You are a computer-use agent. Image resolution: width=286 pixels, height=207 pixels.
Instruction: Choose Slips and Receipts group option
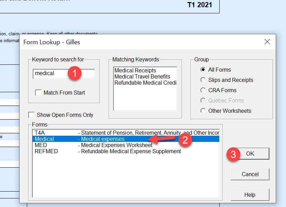coord(203,80)
